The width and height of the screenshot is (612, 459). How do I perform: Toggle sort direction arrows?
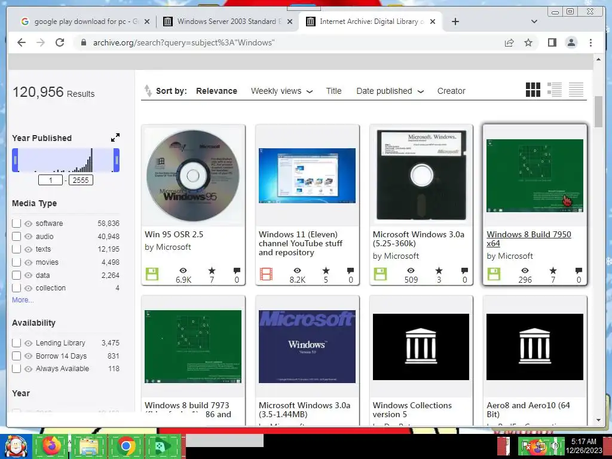point(148,91)
